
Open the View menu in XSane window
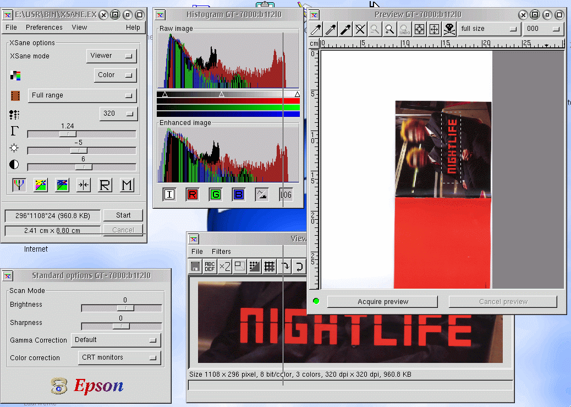click(79, 28)
